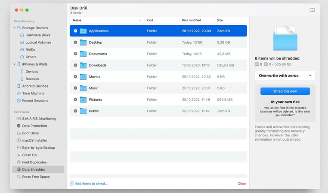Sort by the Size column

pyautogui.click(x=220, y=20)
